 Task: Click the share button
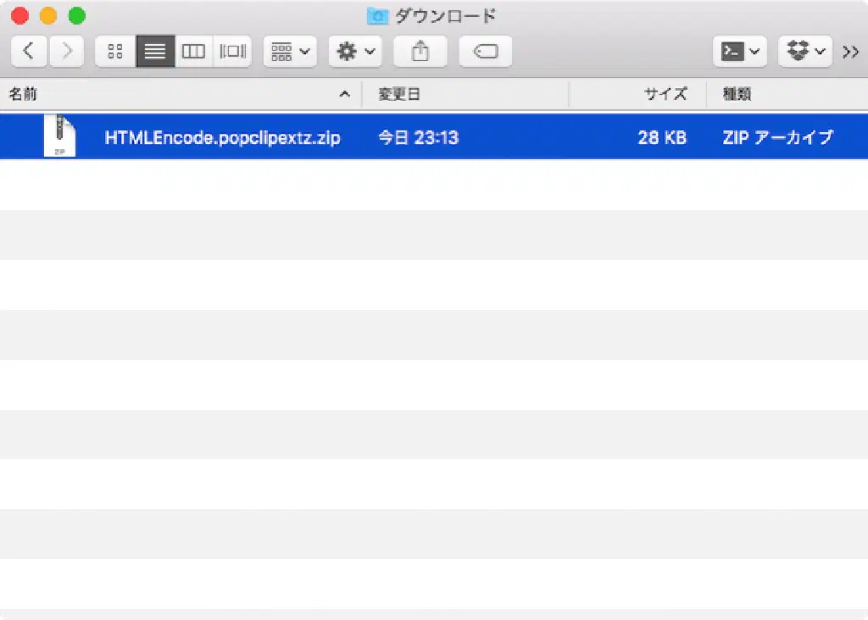420,52
